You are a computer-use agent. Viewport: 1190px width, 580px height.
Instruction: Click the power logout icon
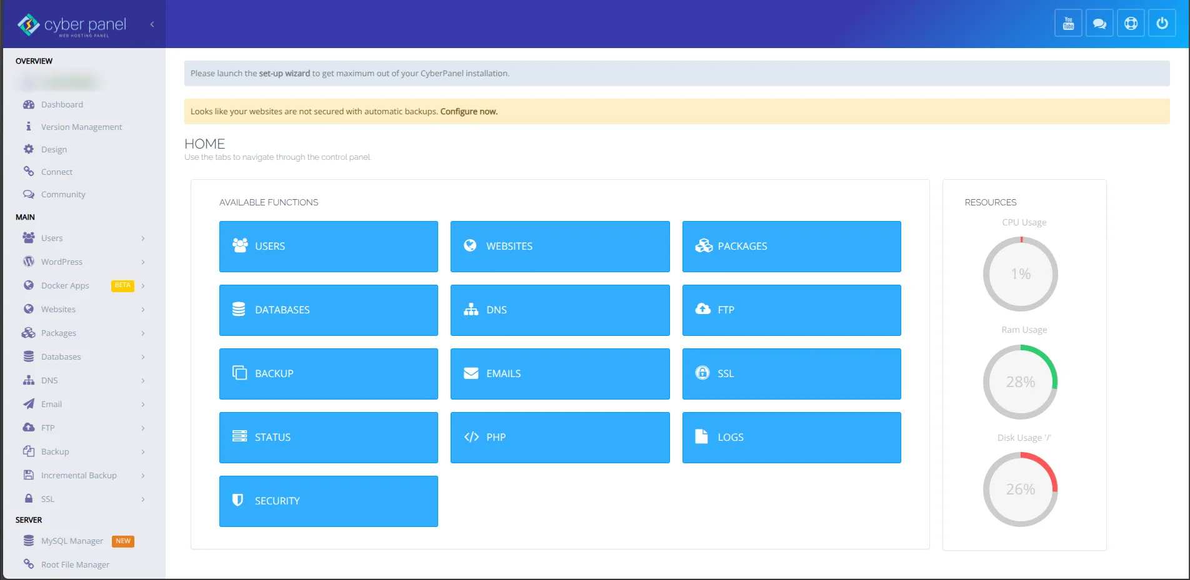tap(1162, 24)
